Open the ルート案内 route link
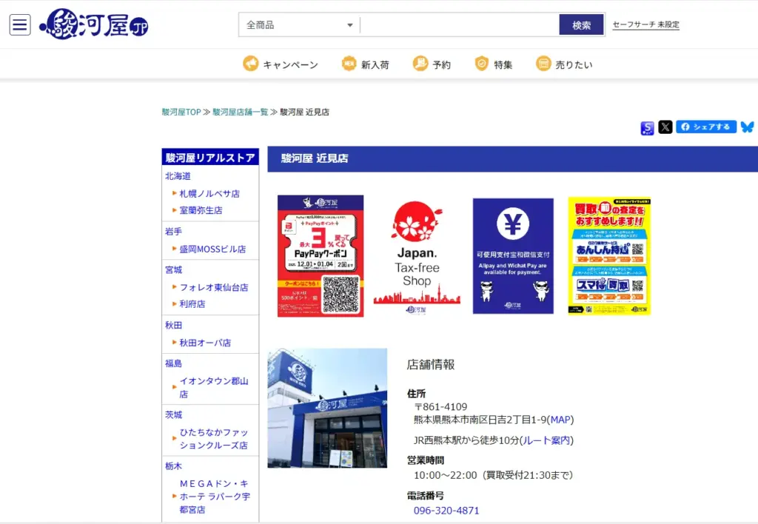758x524 pixels. 546,440
